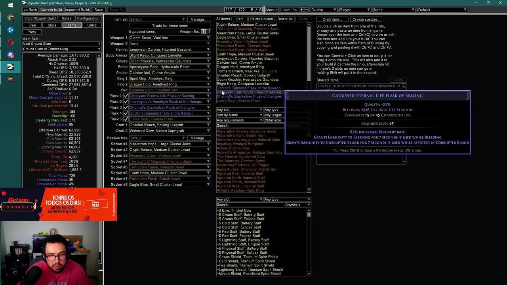Image resolution: width=507 pixels, height=285 pixels.
Task: Expand the Helmet Empyrean Corona dropdown
Action: [170, 49]
